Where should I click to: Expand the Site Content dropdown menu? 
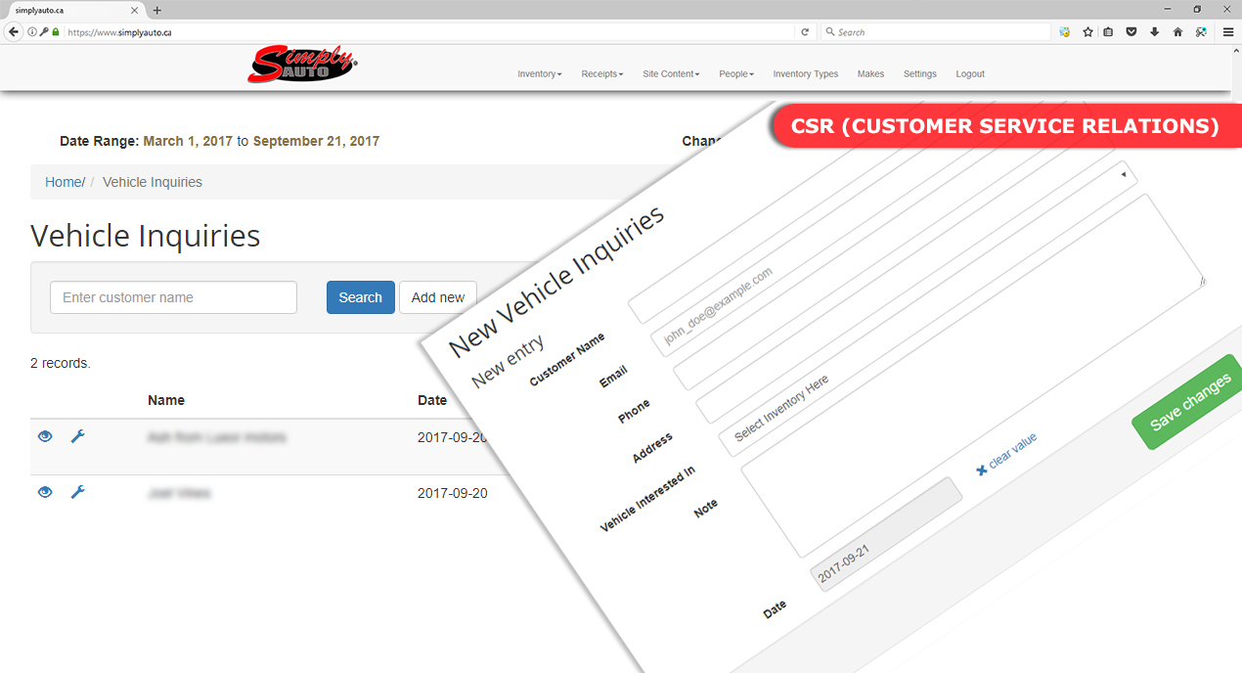(671, 74)
